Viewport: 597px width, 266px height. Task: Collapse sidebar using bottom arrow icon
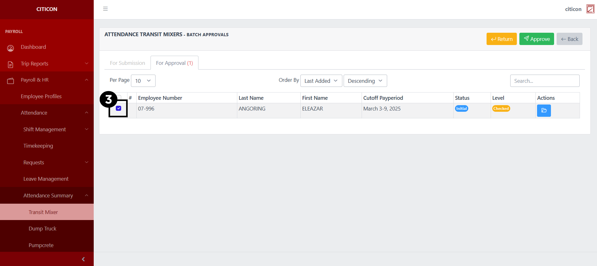click(83, 259)
